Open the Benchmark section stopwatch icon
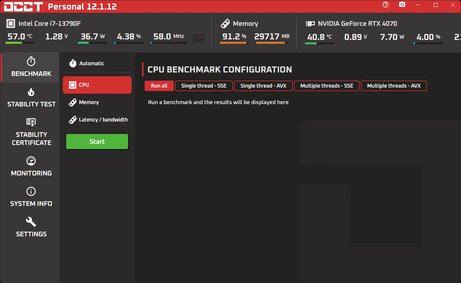The height and width of the screenshot is (283, 461). (x=31, y=62)
